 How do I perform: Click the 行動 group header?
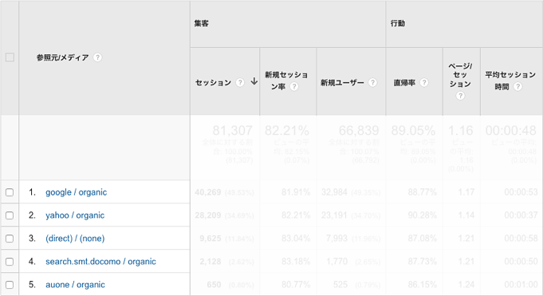pyautogui.click(x=398, y=23)
